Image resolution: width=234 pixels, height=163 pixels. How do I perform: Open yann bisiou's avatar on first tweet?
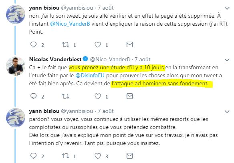[x=16, y=14]
